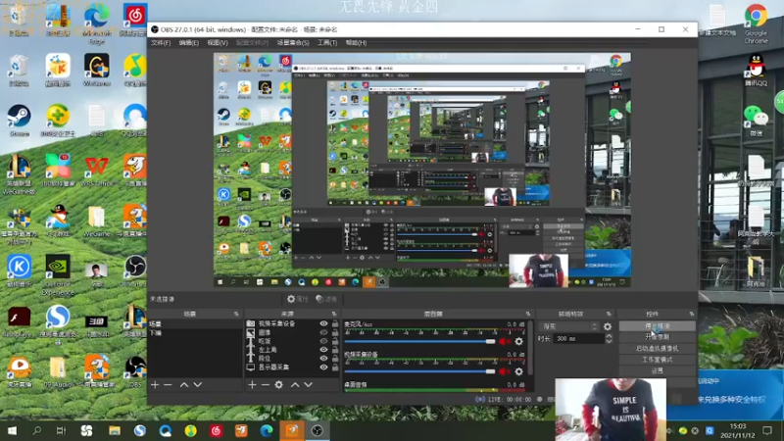Click the 属性 properties button
The image size is (784, 441).
[x=298, y=299]
